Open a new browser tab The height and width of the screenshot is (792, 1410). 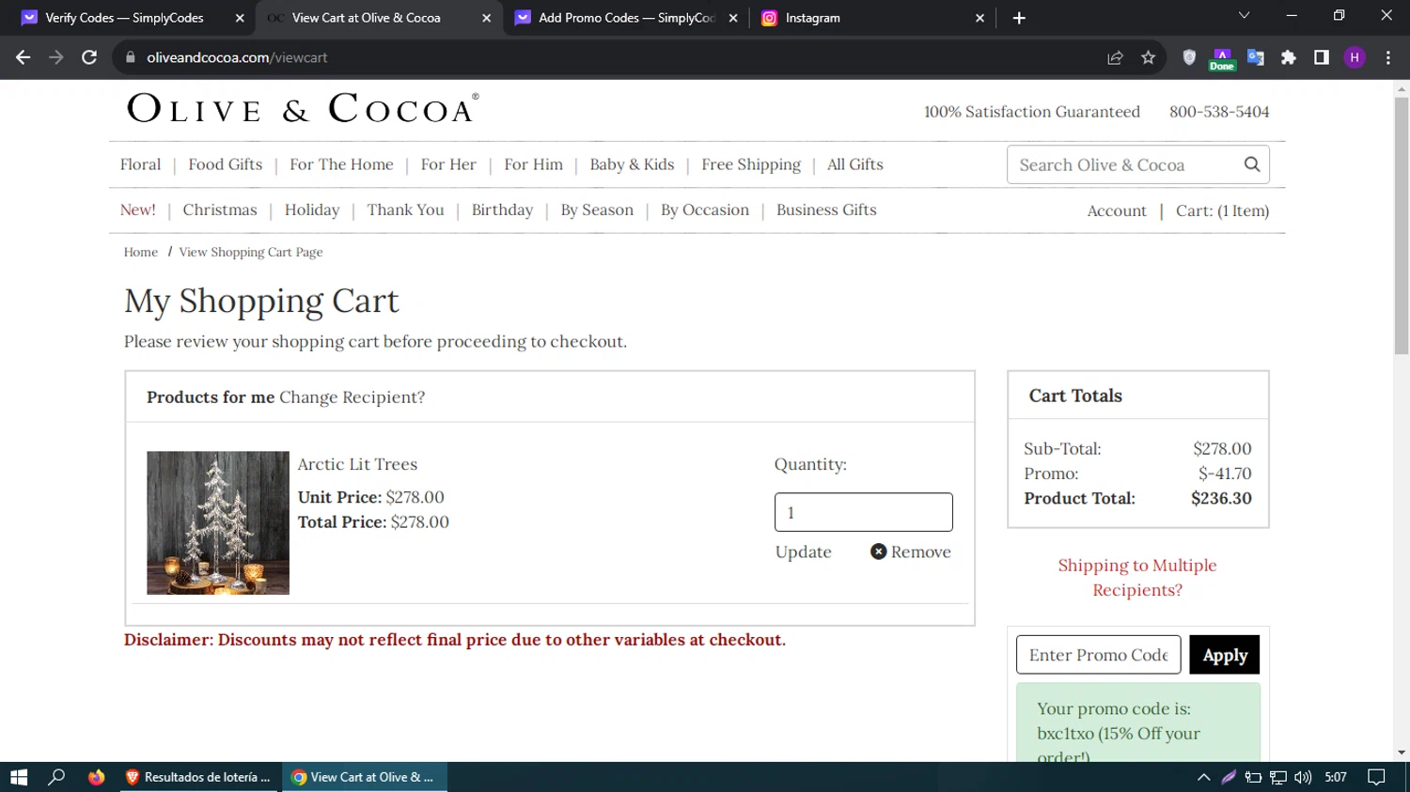click(x=1019, y=18)
